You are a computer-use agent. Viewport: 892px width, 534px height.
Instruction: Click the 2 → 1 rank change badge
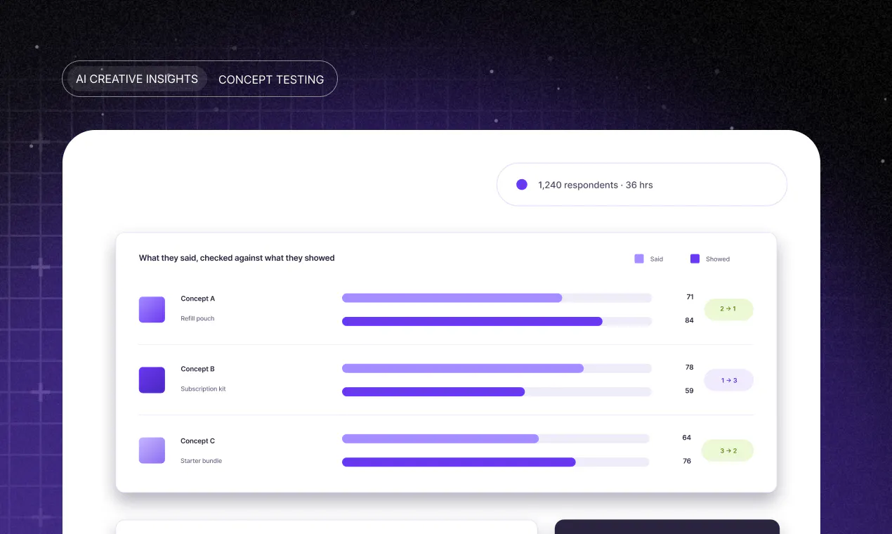coord(728,309)
